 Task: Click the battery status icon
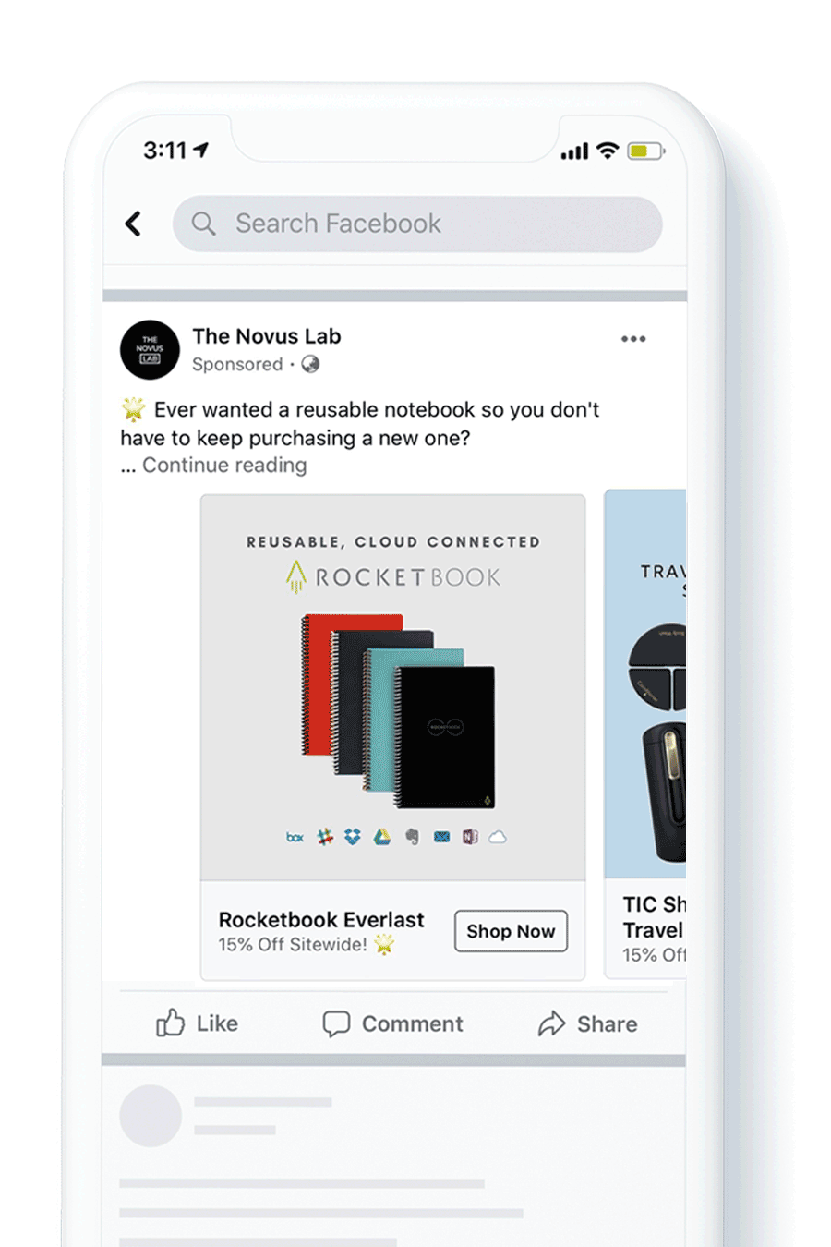tap(646, 151)
